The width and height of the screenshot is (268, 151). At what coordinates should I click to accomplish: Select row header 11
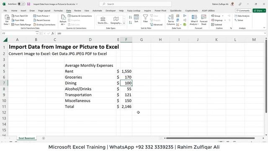click(4, 107)
